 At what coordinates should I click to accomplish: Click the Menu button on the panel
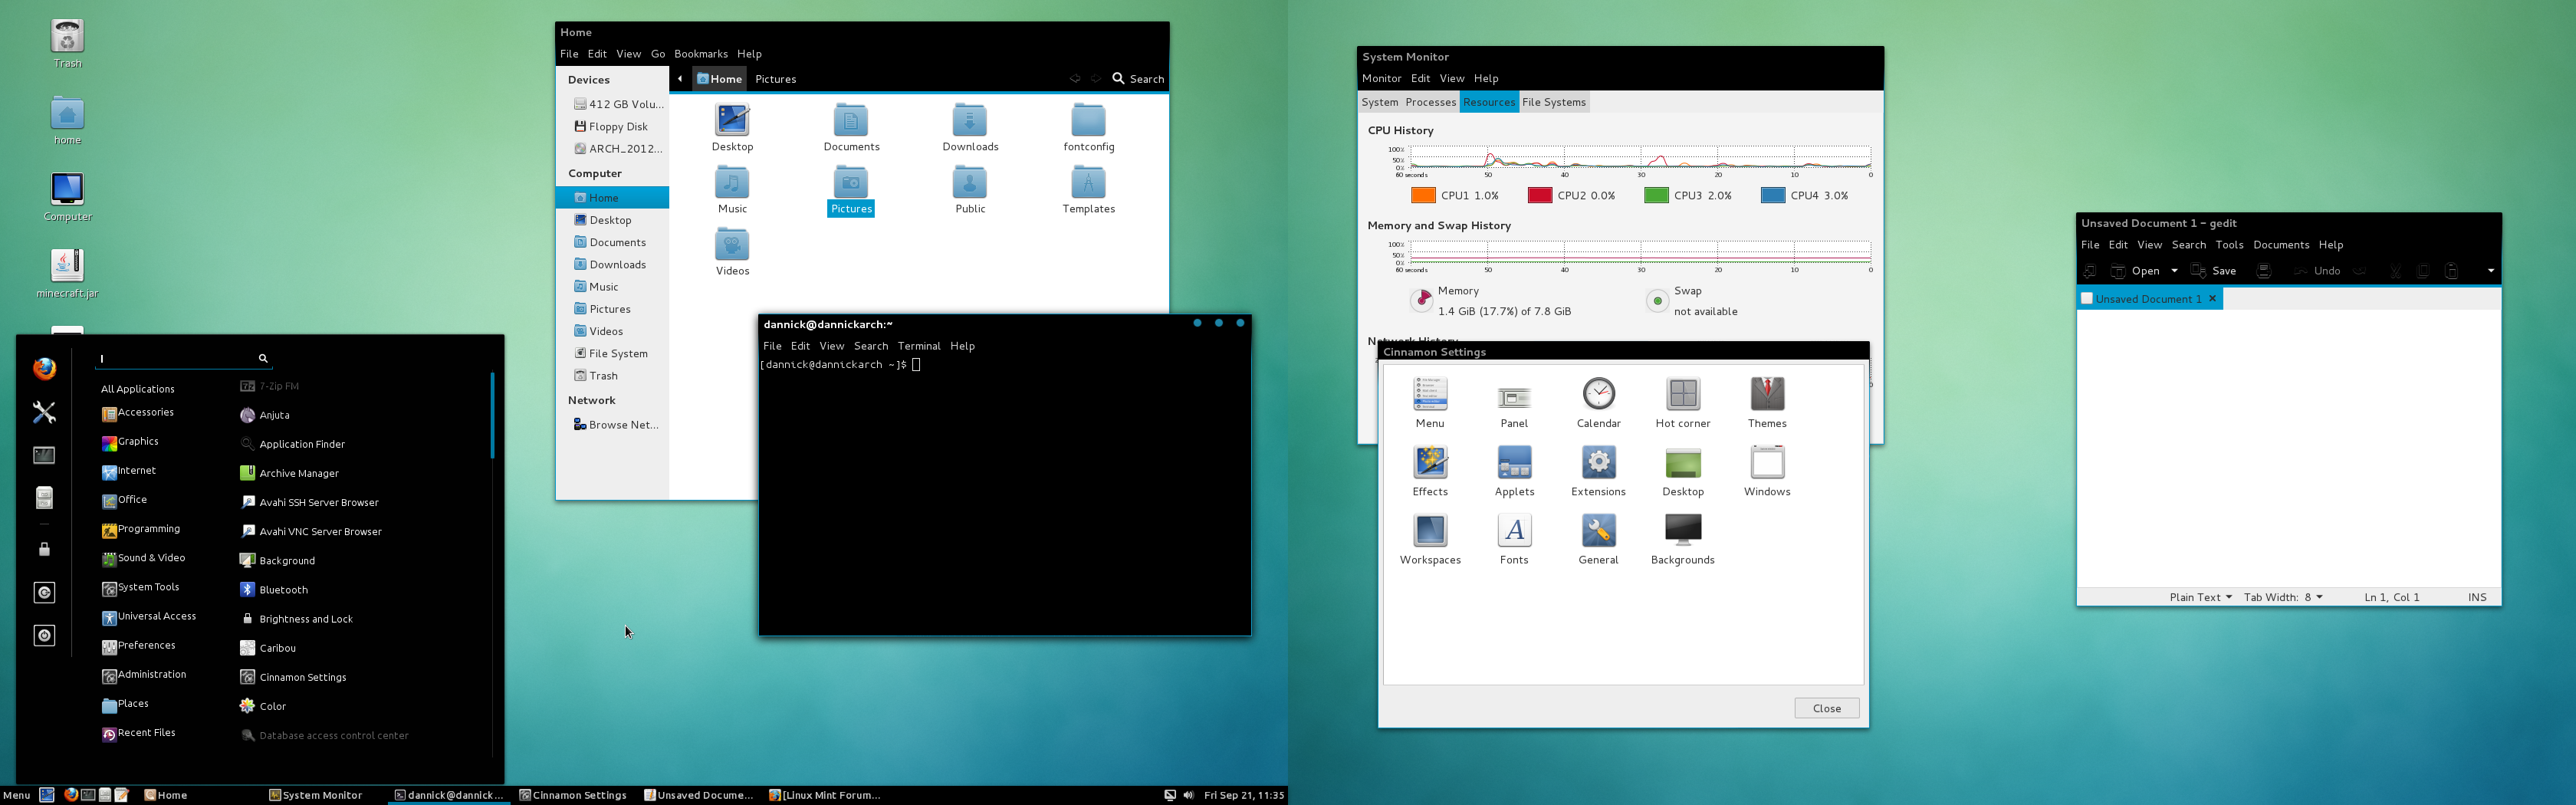(16, 795)
